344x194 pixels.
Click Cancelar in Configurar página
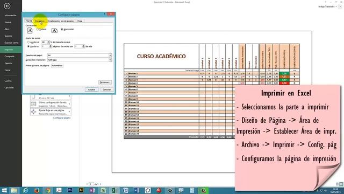(x=106, y=89)
